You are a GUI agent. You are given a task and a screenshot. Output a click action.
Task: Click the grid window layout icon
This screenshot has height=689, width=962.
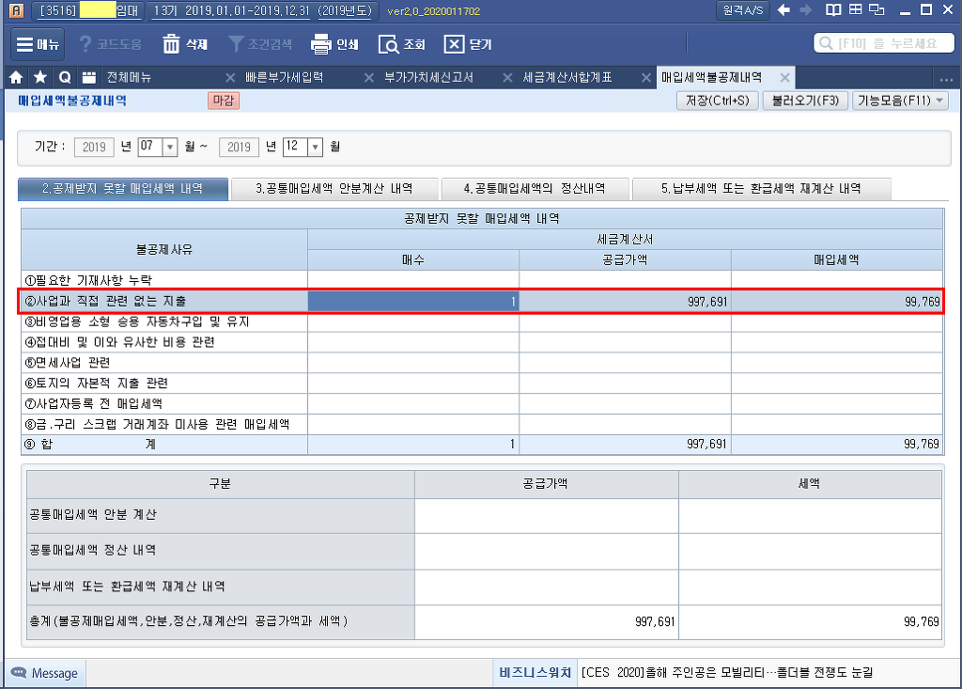pyautogui.click(x=855, y=9)
